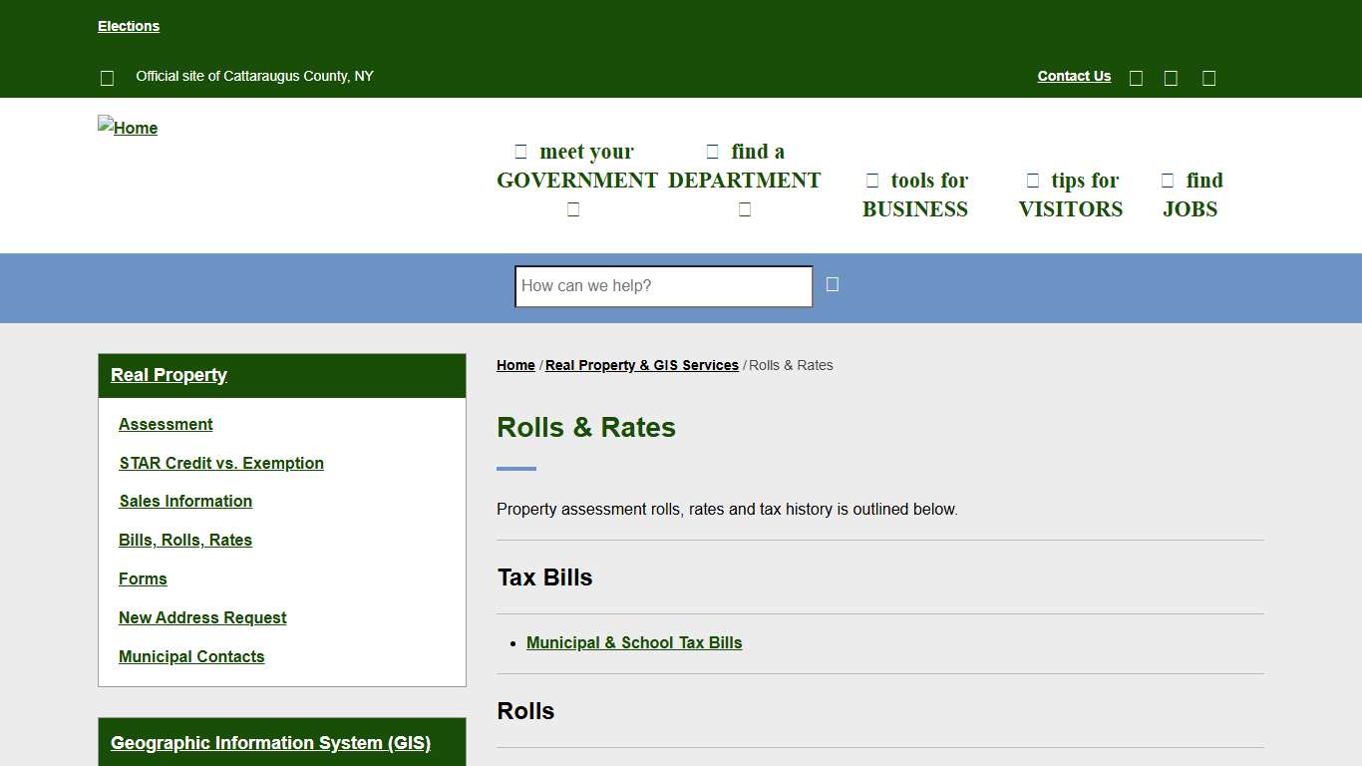Open the tips for VISITORS menu
1362x766 pixels.
(x=1070, y=194)
